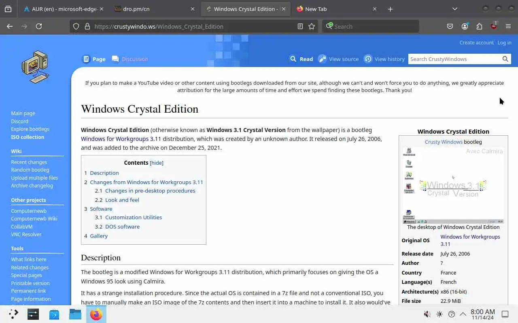Open the Discussion tab

(x=130, y=59)
